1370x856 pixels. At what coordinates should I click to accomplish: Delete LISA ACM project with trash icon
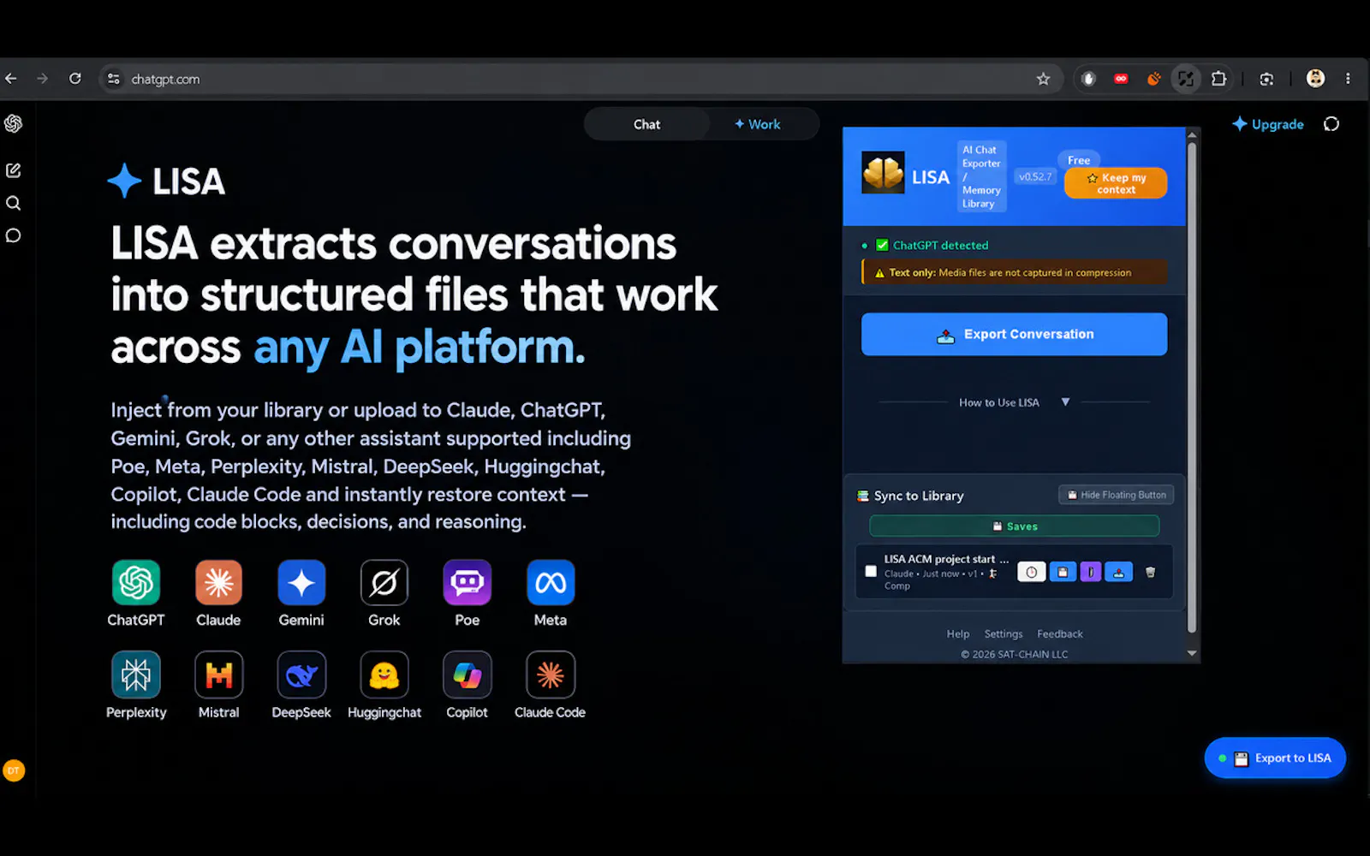click(1150, 572)
